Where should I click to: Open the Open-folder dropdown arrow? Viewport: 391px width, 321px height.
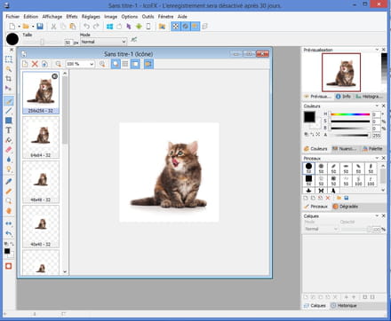click(x=33, y=27)
